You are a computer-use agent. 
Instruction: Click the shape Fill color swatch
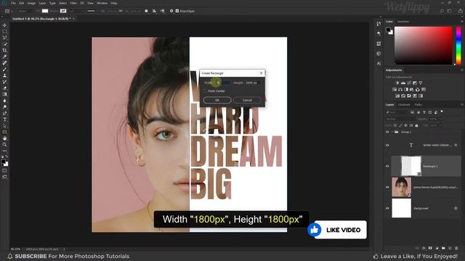(x=45, y=11)
